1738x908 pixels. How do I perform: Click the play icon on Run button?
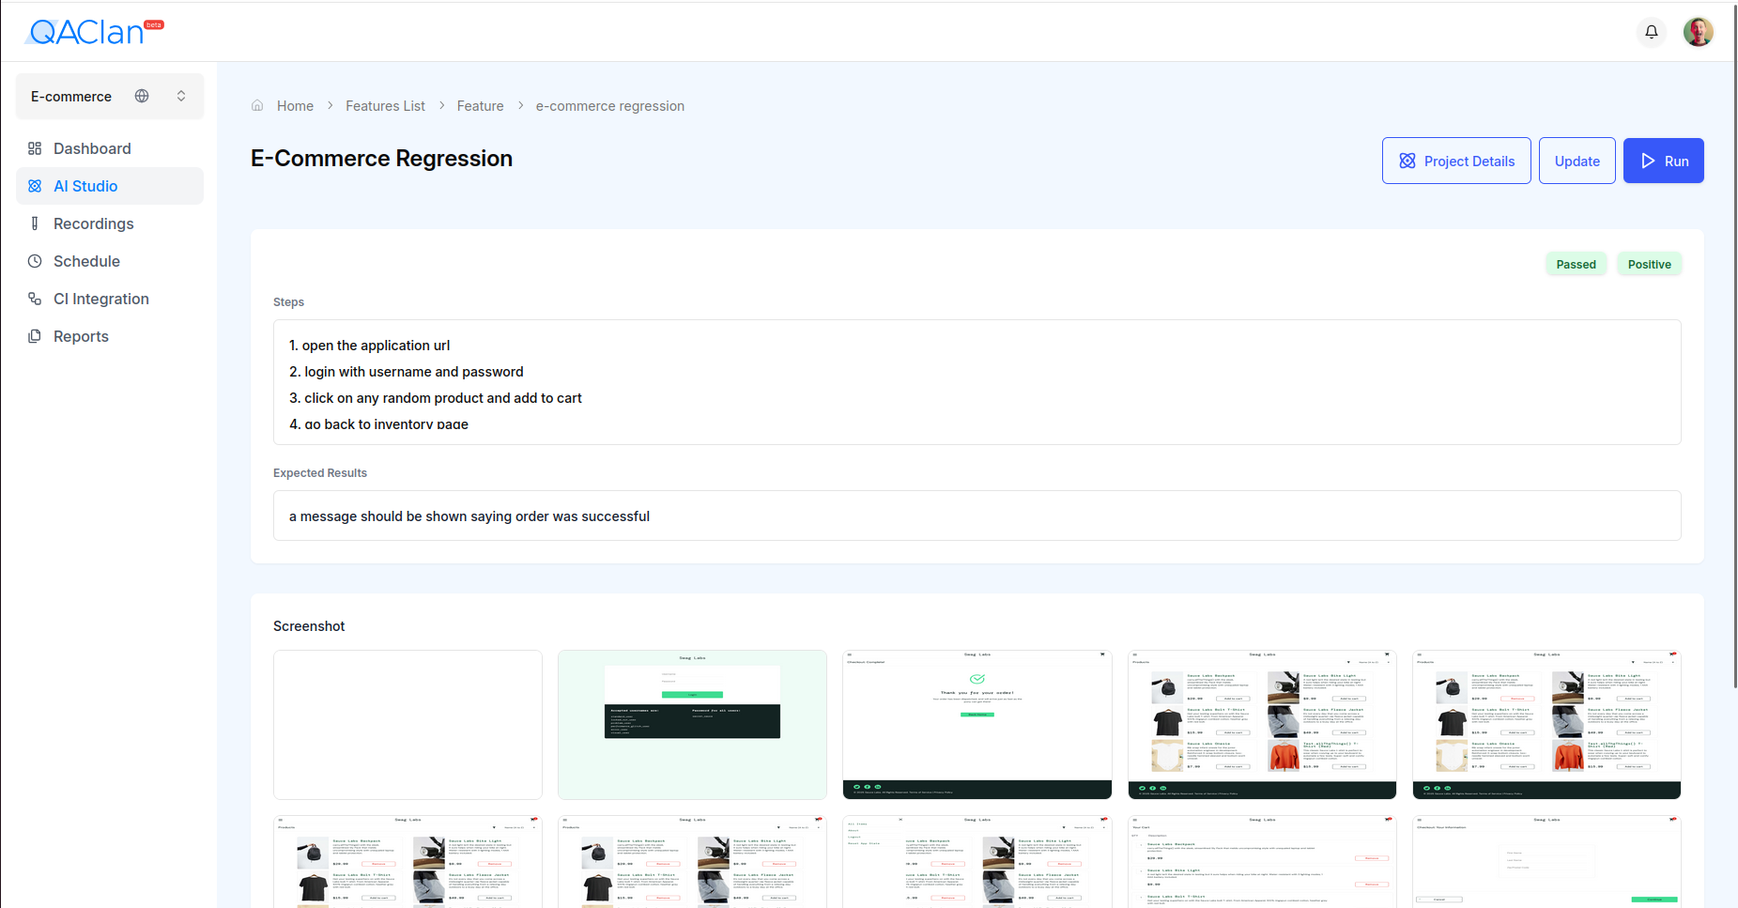1648,161
